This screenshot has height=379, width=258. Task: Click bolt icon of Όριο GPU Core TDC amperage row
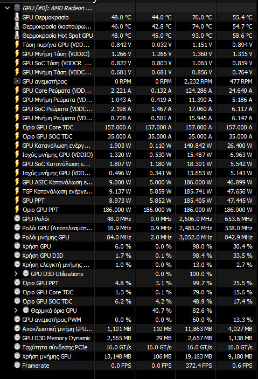click(17, 127)
